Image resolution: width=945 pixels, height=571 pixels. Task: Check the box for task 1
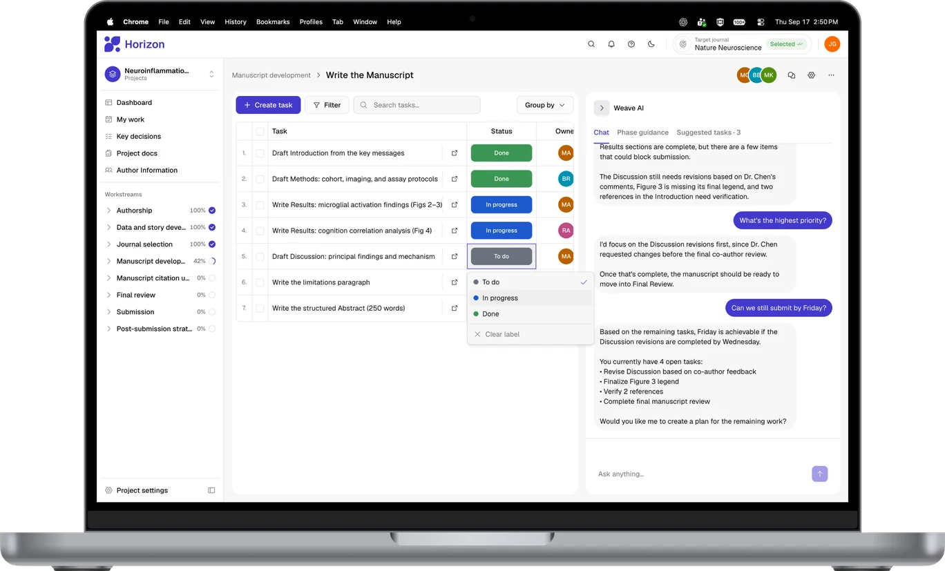pyautogui.click(x=260, y=153)
